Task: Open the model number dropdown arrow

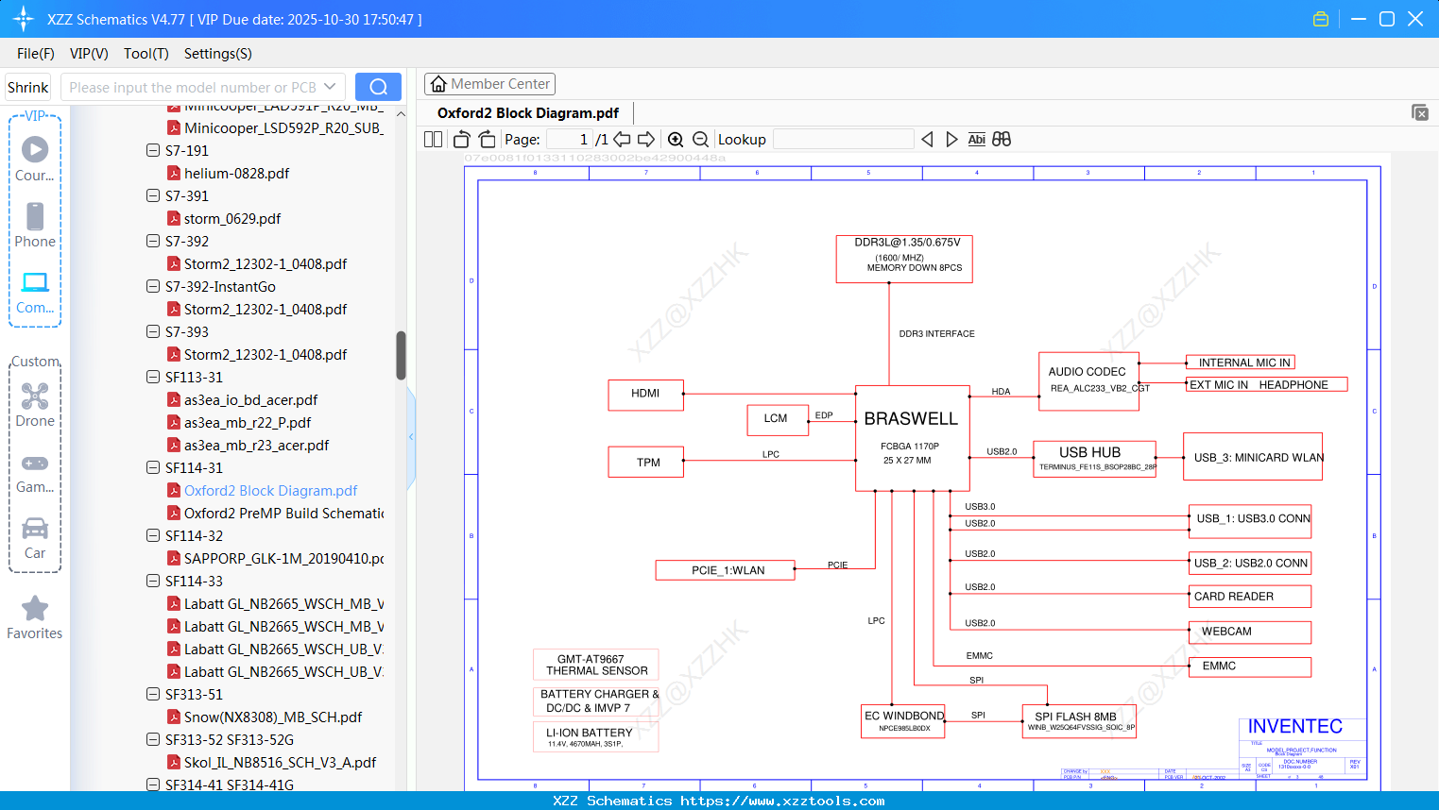Action: click(x=330, y=87)
